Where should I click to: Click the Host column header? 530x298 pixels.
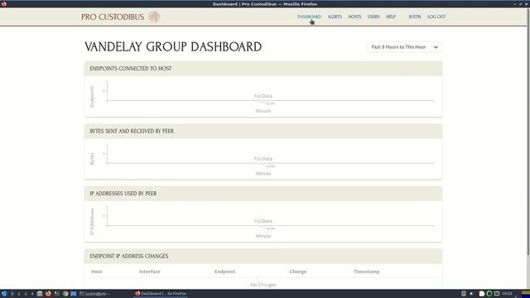click(97, 272)
